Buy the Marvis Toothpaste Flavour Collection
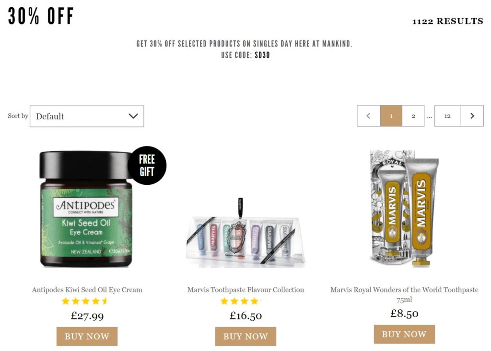Screen dimensions: 491x351 [x=245, y=336]
